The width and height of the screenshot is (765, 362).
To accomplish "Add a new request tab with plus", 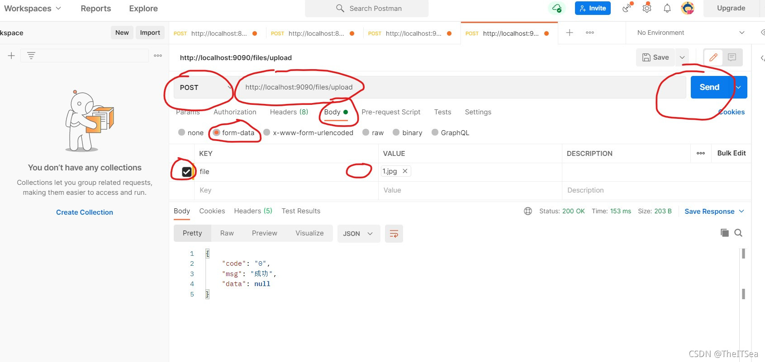I will click(570, 33).
